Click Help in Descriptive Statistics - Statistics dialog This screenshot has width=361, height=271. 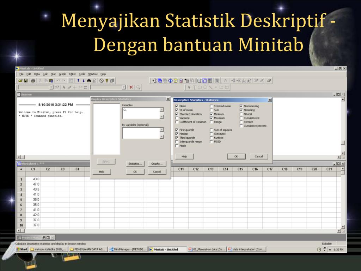coord(184,156)
